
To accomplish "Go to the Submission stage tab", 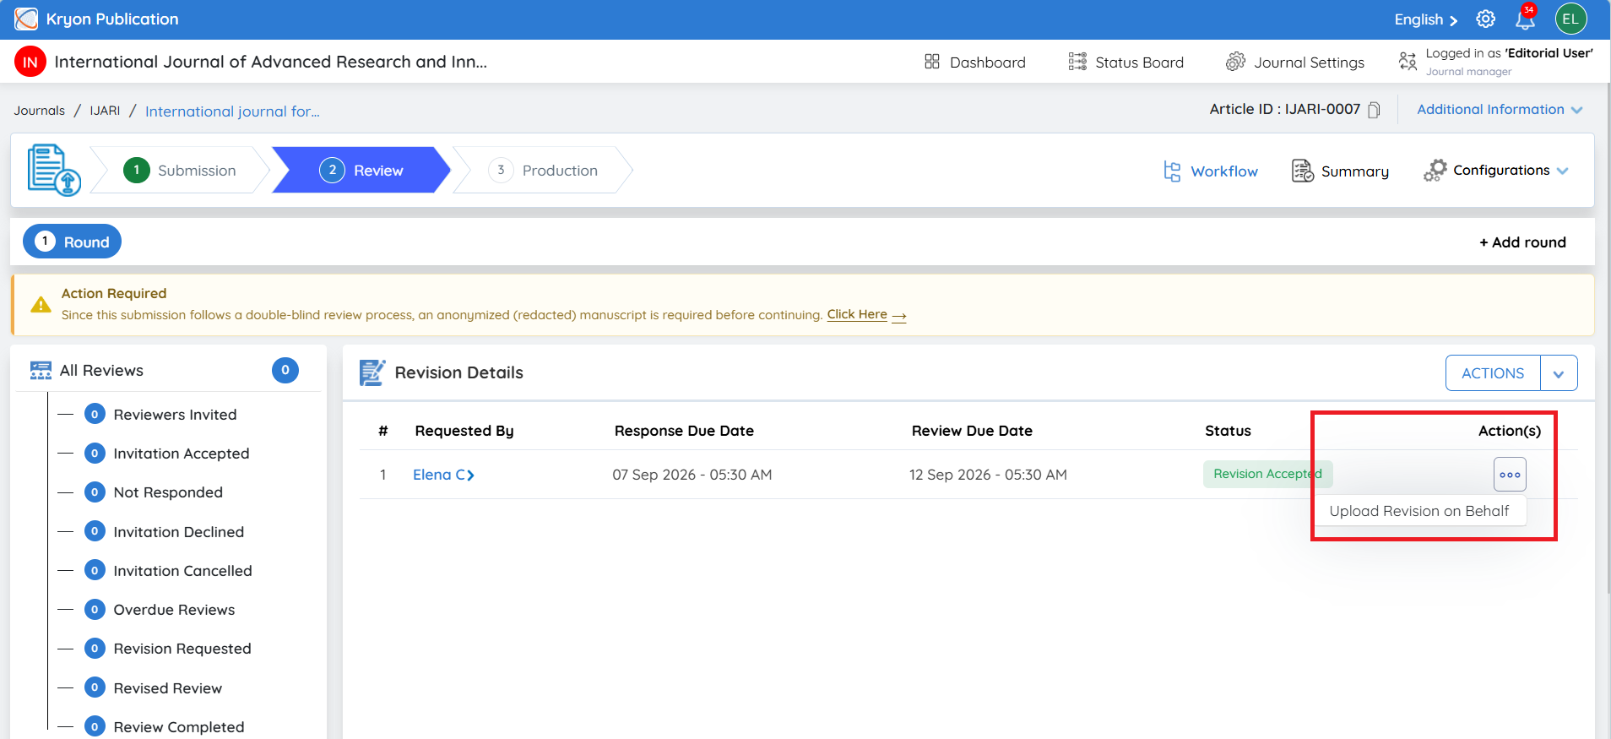I will click(x=180, y=170).
